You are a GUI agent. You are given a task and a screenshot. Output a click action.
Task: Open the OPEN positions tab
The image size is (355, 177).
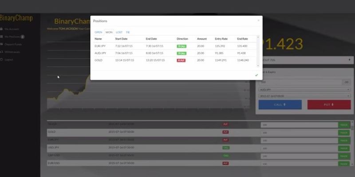click(x=98, y=32)
